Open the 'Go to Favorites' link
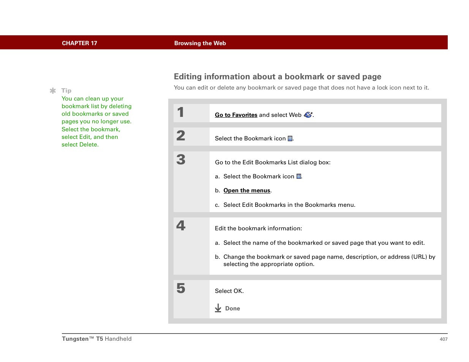The height and width of the screenshot is (362, 469). coord(236,115)
